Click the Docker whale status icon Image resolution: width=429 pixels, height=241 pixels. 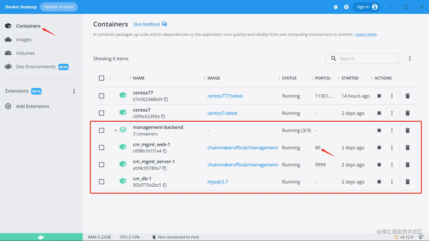[x=41, y=237]
